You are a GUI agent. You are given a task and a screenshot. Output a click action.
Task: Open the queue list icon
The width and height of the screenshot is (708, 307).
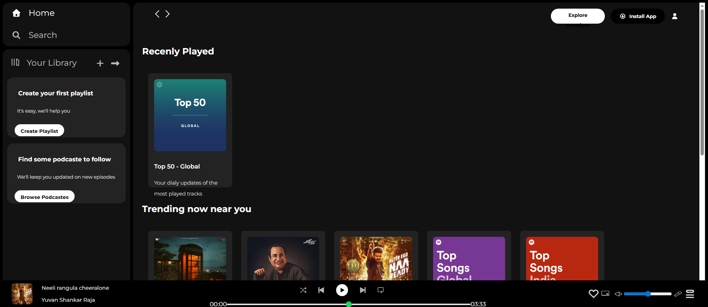point(690,294)
